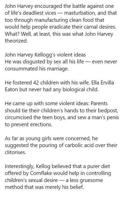Click the word "What?" in first paragraph
The image size is (123, 198).
click(12, 34)
